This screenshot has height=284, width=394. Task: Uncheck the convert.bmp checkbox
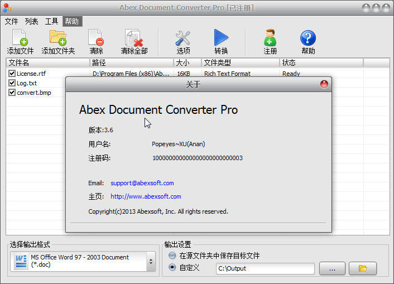pyautogui.click(x=12, y=93)
